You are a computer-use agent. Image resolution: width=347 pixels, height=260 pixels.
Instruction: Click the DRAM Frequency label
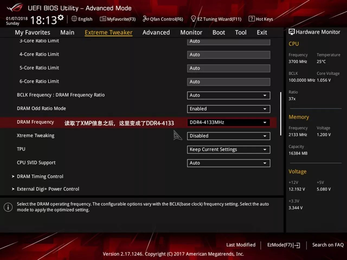(x=35, y=122)
